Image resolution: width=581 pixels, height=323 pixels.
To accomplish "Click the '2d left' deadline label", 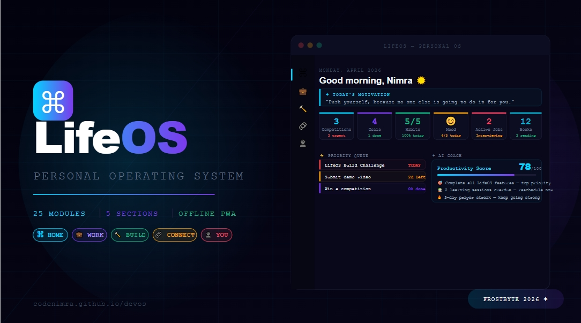I will (417, 177).
